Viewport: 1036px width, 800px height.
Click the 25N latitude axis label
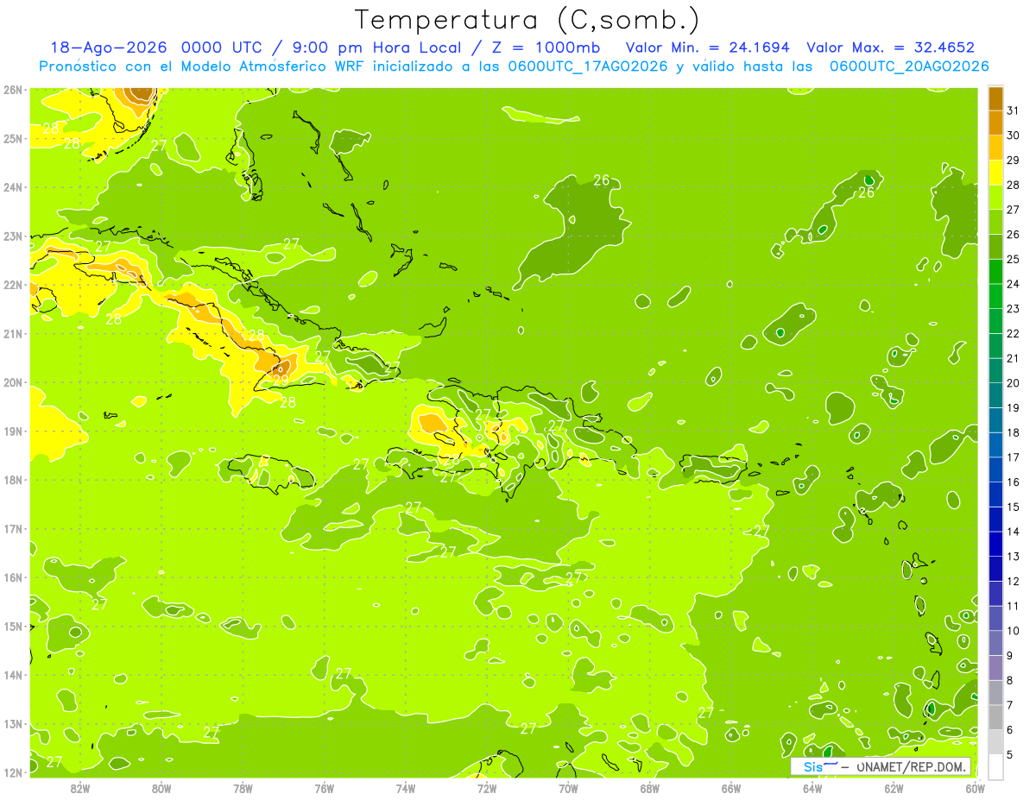tap(14, 139)
